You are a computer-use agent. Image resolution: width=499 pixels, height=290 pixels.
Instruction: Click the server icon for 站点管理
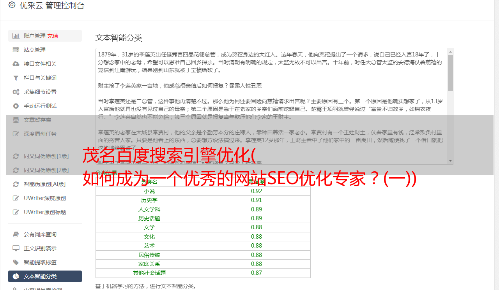[16, 50]
